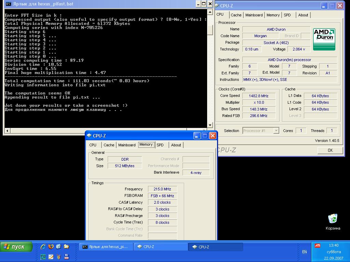
Task: Open Mainboard tab in CPU-Z CPU window
Action: (x=254, y=15)
